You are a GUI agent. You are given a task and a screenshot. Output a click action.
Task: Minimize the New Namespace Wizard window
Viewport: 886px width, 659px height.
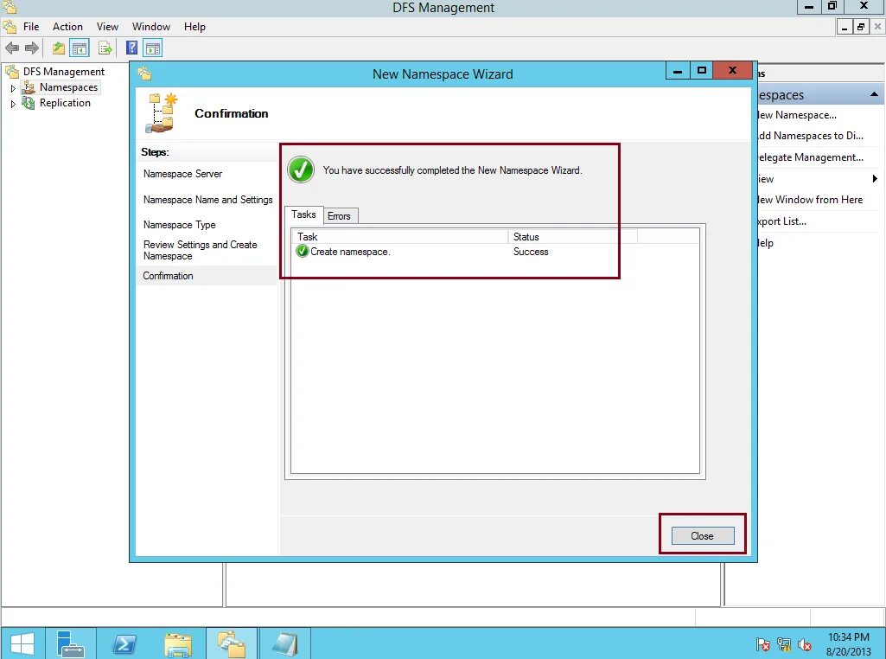pos(678,71)
